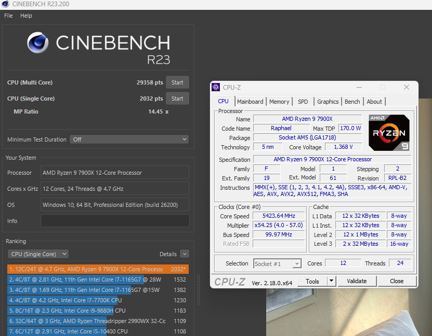
Task: Click the Cinebench sphere logo
Action: (x=38, y=44)
